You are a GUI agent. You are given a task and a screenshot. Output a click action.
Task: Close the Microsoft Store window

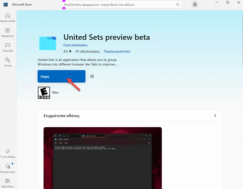coord(238,2)
